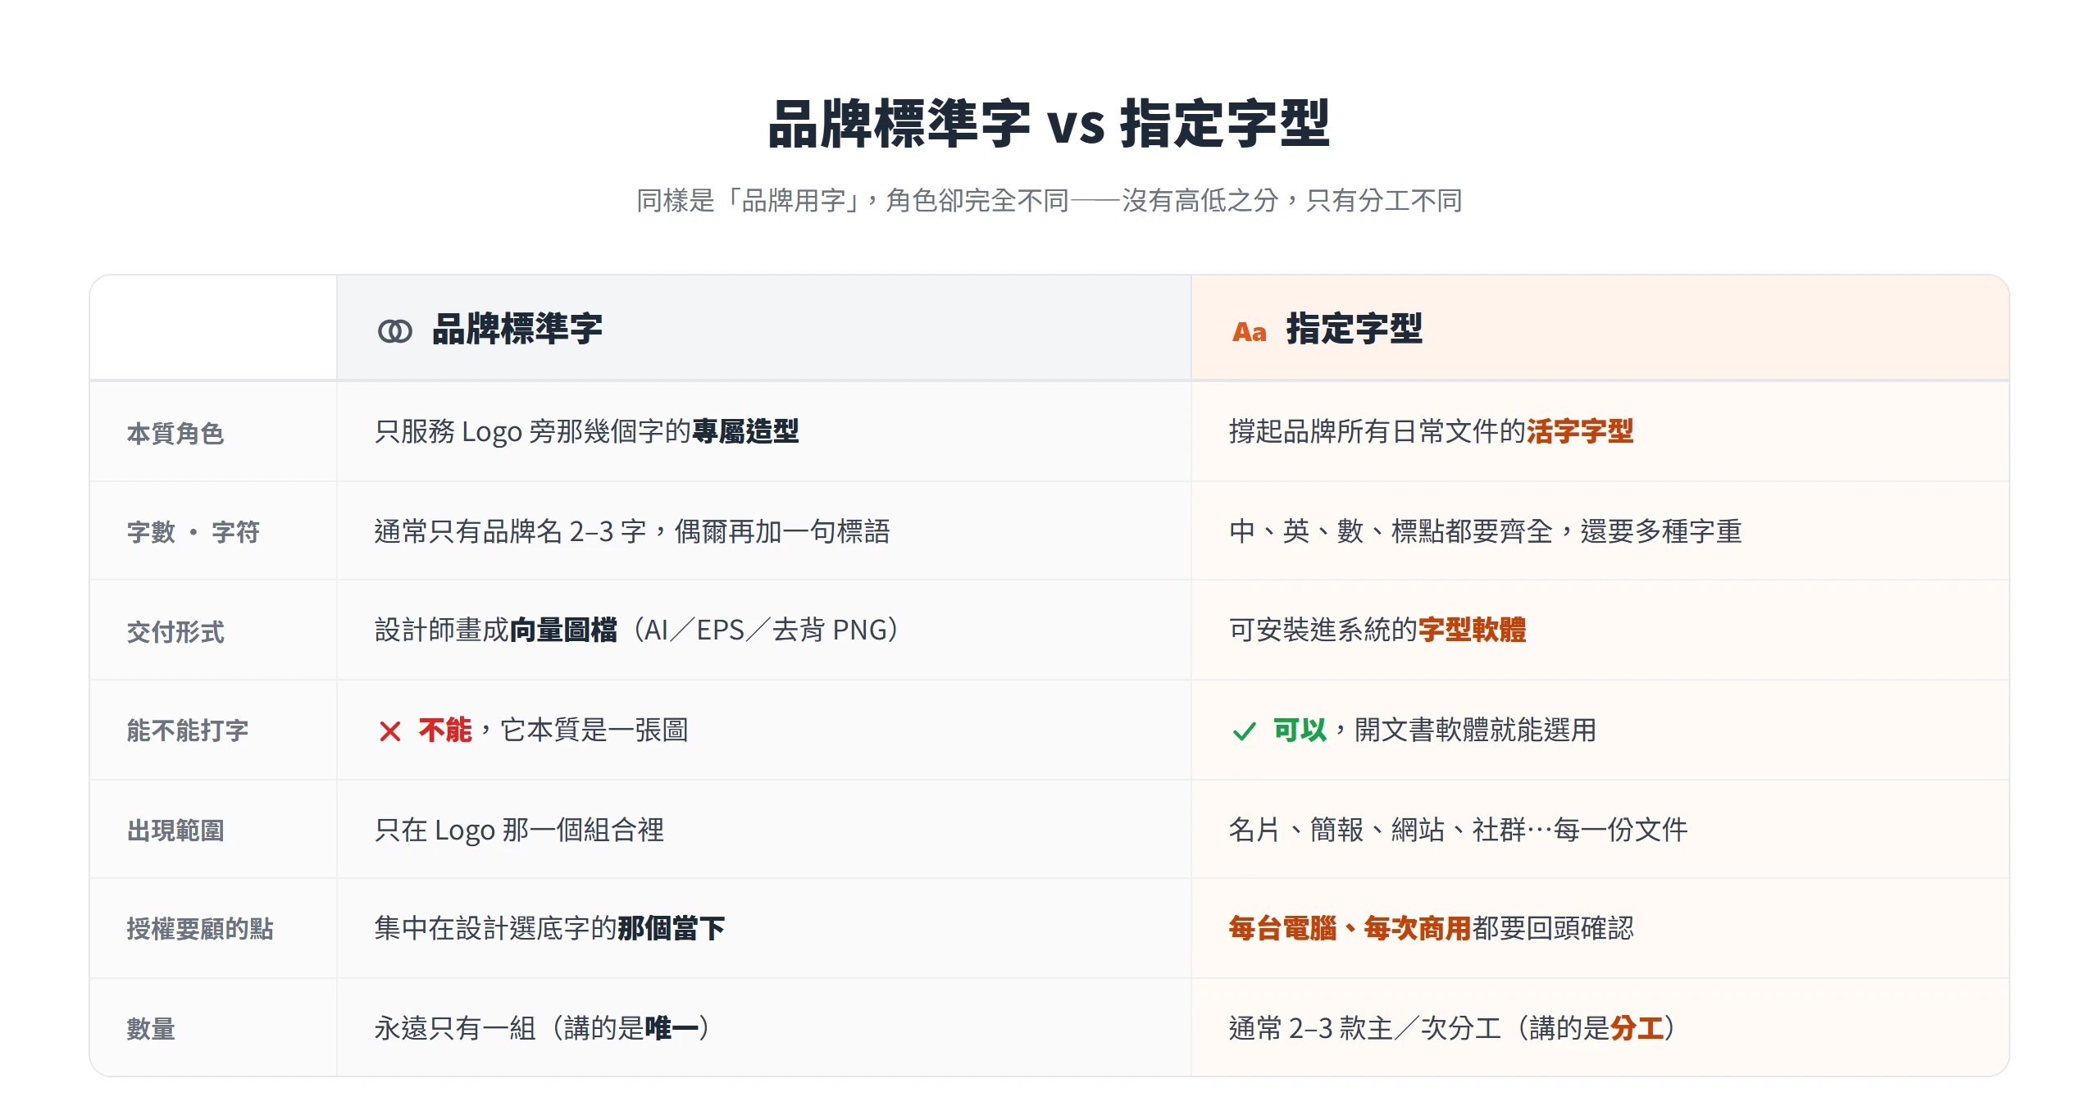Click the 字數・字符 row label
2099x1097 pixels.
coord(194,532)
